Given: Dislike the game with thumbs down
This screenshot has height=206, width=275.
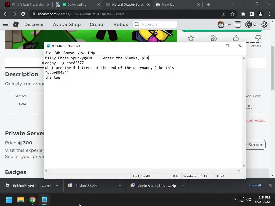Looking at the screenshot, I should [258, 38].
